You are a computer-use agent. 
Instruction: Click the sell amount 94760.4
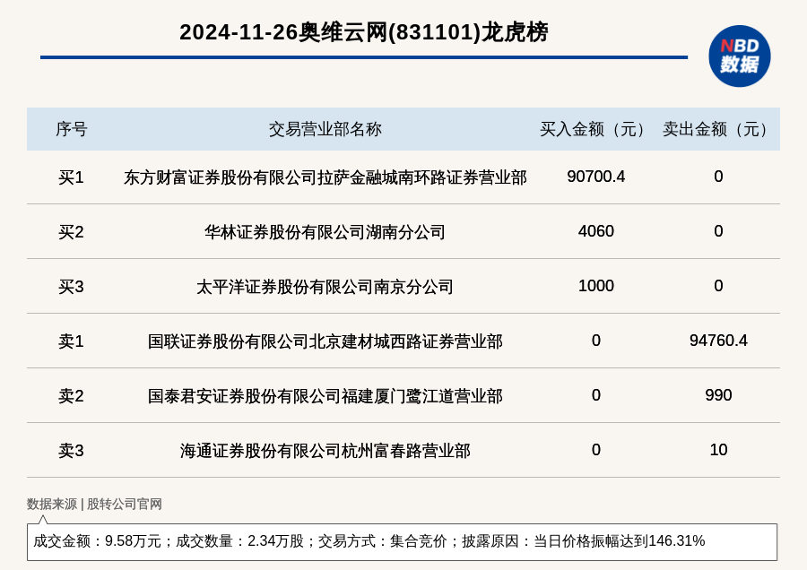pos(718,340)
